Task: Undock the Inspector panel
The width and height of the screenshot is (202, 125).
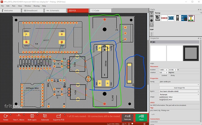Action: point(198,38)
